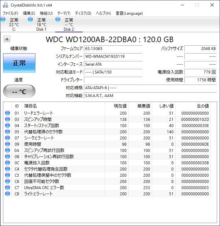The image size is (220, 226).
Task: Click worst value 253 in UltraDMA CRC row
Action: (147, 187)
